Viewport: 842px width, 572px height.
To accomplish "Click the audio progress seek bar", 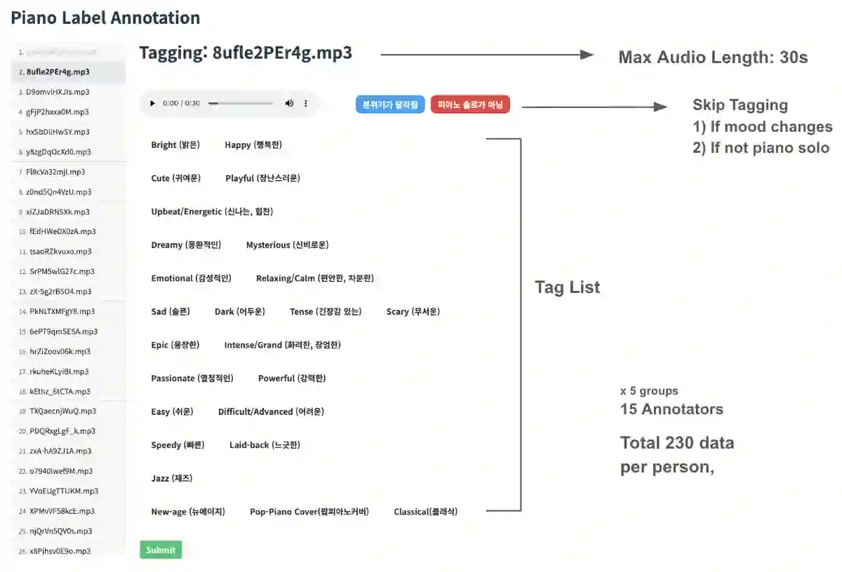I will [x=241, y=104].
